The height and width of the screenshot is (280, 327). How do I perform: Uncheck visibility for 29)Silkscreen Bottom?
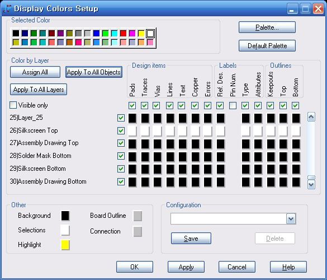[x=121, y=169]
